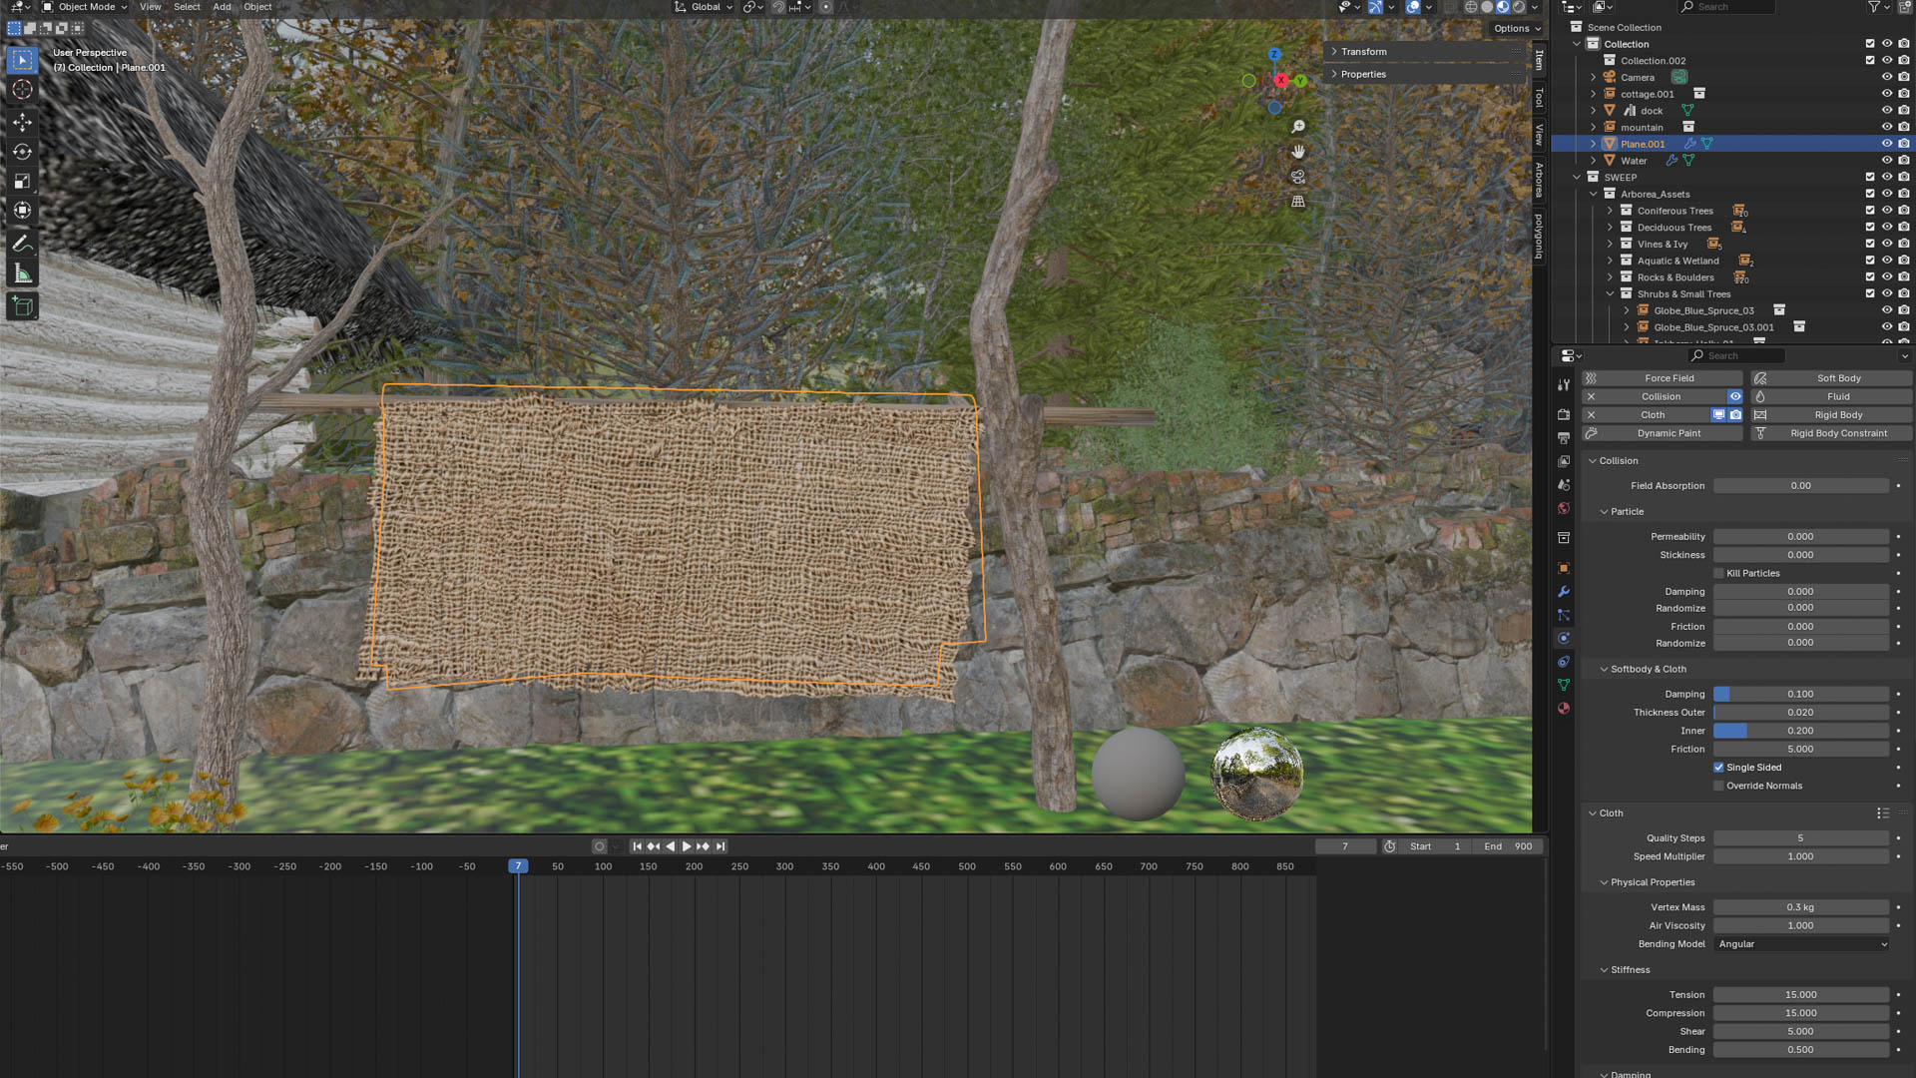Toggle camera view icon in viewport
1916x1078 pixels.
[1298, 177]
